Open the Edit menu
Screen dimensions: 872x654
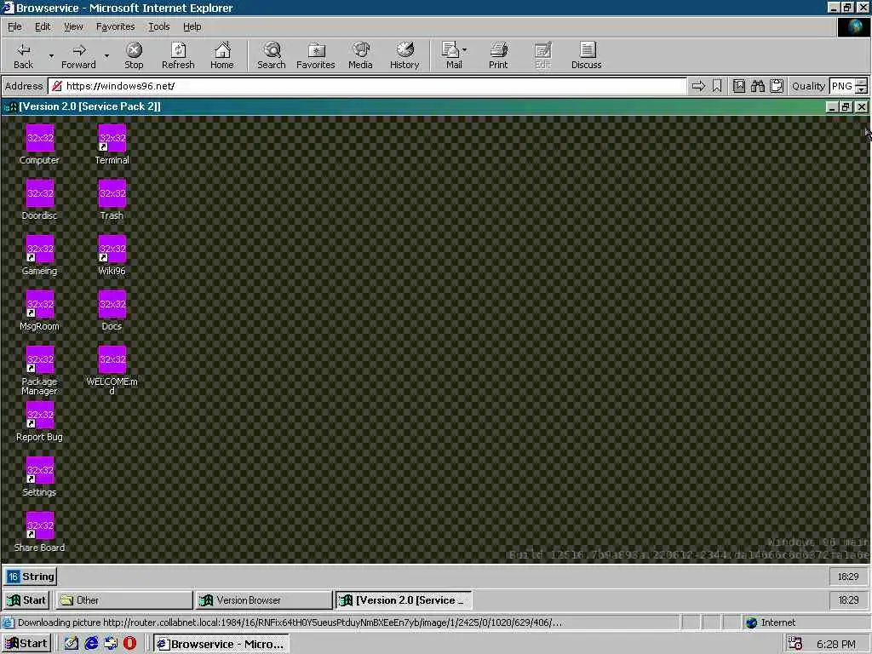[43, 26]
